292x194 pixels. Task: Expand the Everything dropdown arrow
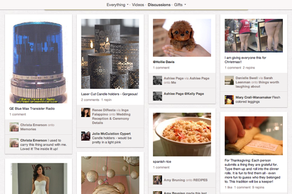tap(128, 5)
